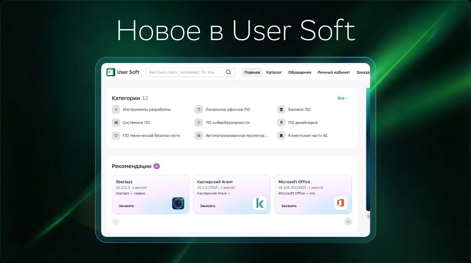Open Системное ПО category icon
Viewport: 471px width, 263px height.
coord(116,122)
